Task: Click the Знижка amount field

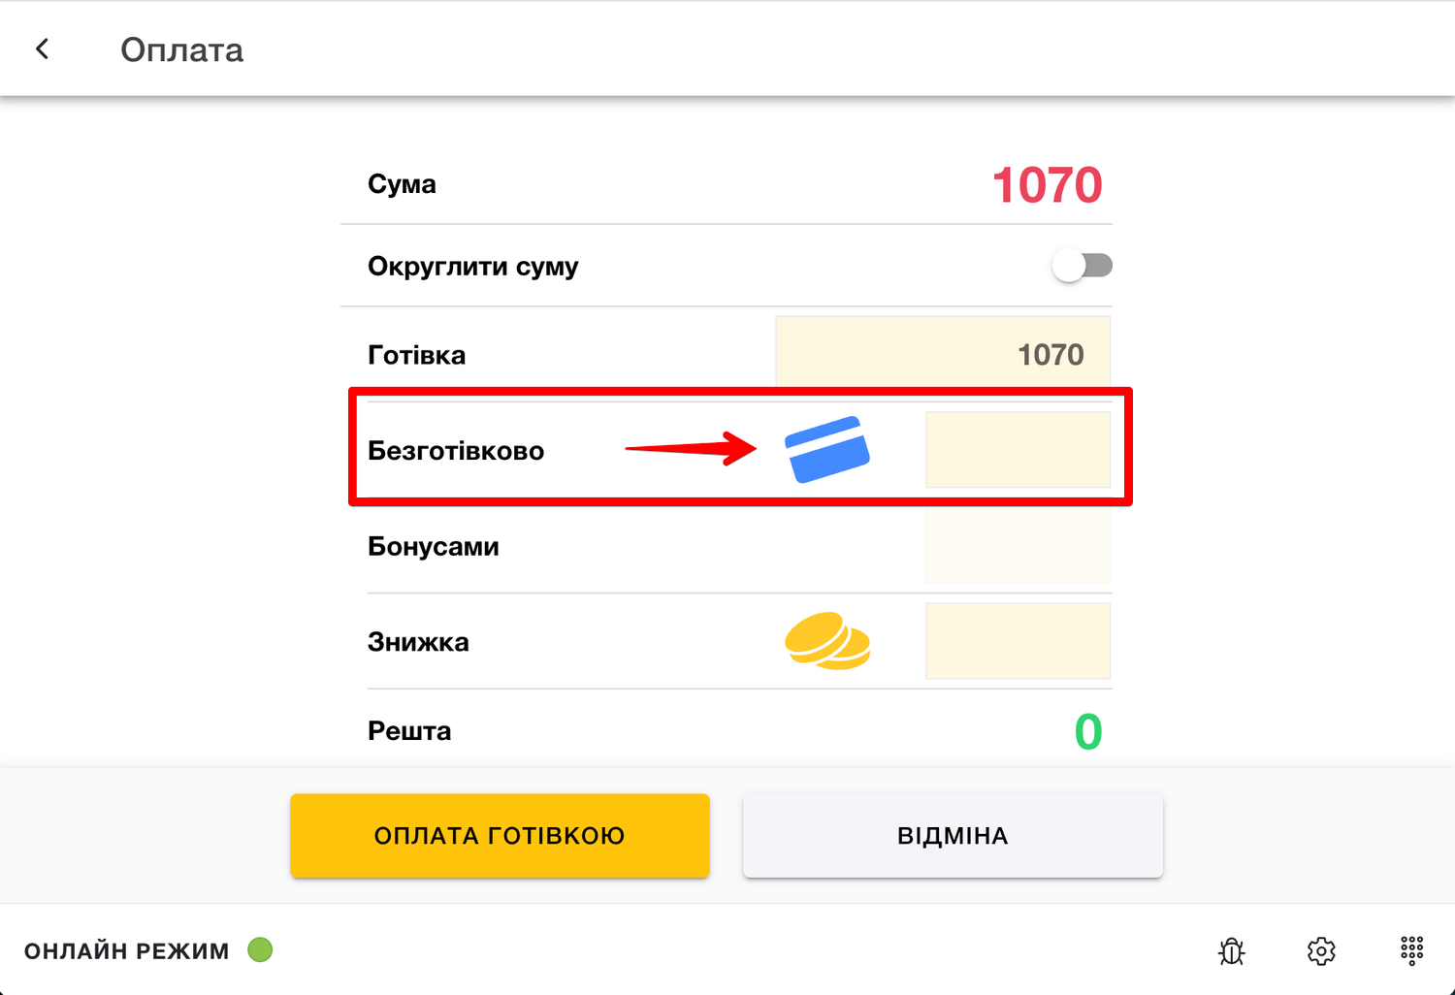Action: pos(1018,641)
